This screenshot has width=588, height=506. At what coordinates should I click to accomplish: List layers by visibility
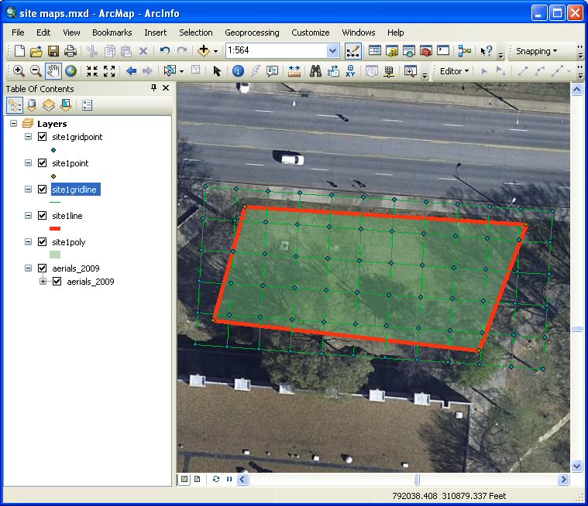point(49,105)
